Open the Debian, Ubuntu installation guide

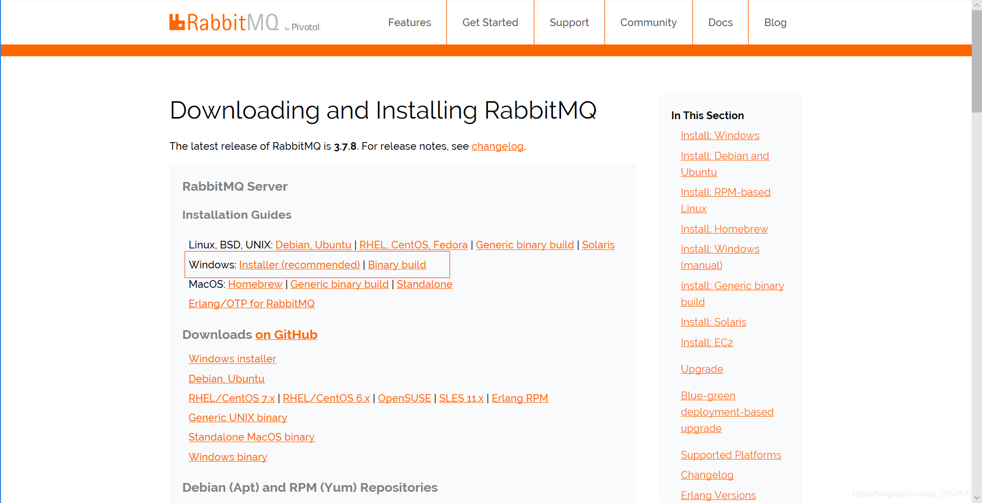(x=313, y=245)
